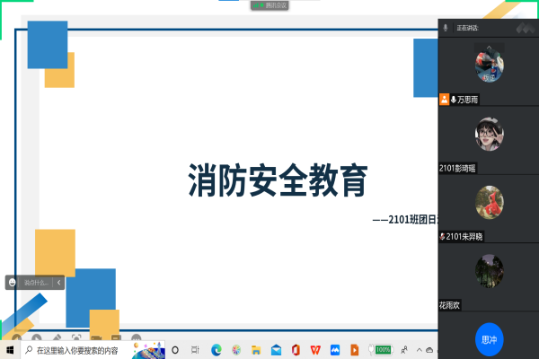Open WPS Office from the taskbar

tap(314, 349)
